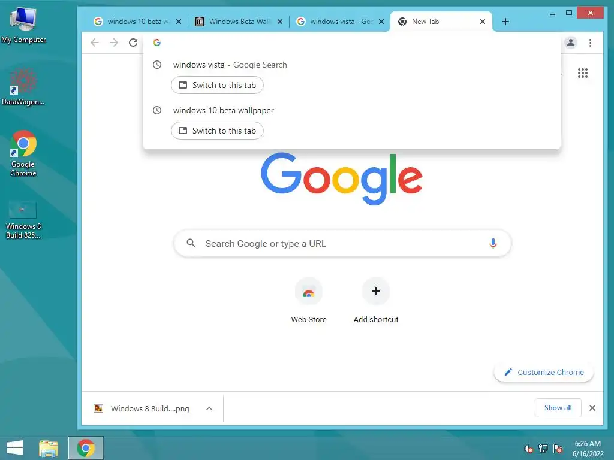The image size is (614, 460).
Task: Open the Web Store shortcut
Action: point(309,301)
